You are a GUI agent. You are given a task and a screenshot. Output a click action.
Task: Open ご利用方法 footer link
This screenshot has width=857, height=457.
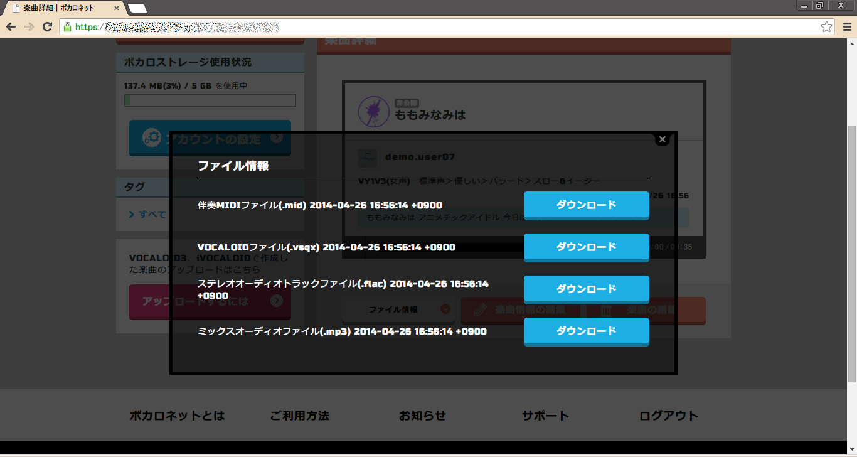[299, 416]
